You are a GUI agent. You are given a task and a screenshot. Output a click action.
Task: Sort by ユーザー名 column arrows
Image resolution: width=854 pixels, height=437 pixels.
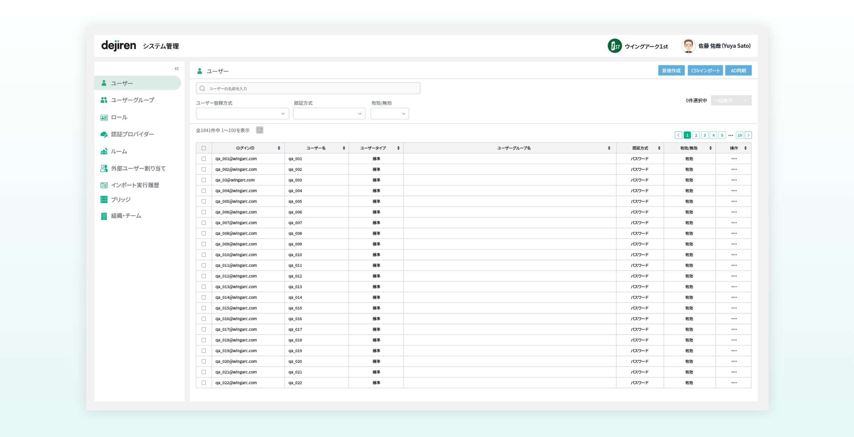click(x=344, y=148)
